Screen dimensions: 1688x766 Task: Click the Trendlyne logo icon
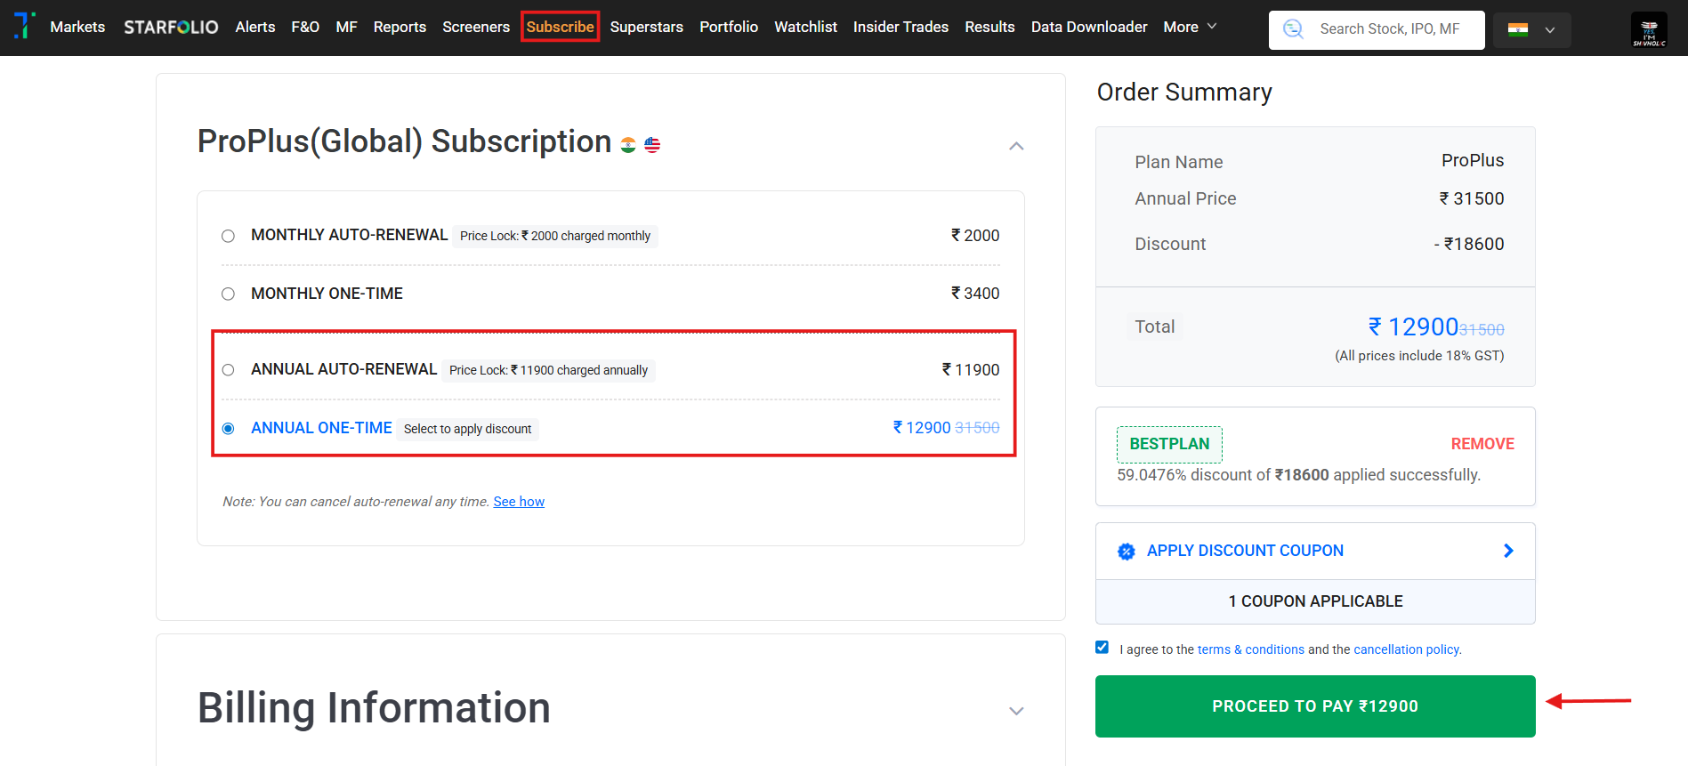[x=24, y=26]
